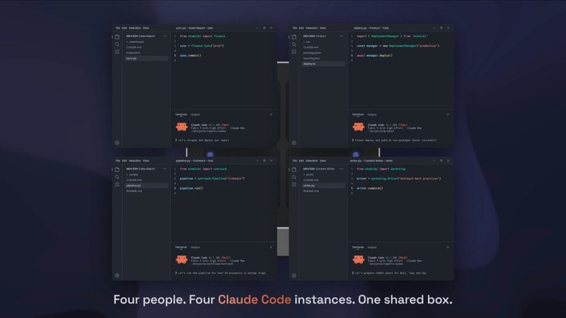Open Selection menu in pipeline.py window
This screenshot has width=566, height=318.
[135, 161]
